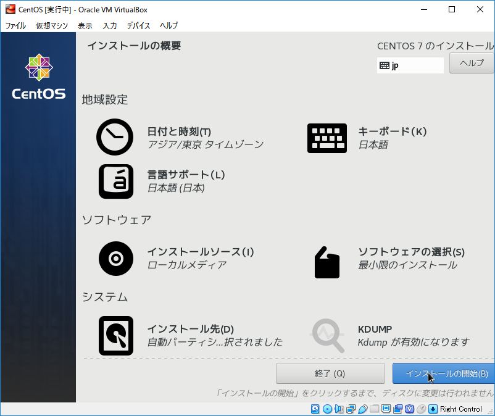Minimize the VirtualBox window
Image resolution: width=495 pixels, height=416 pixels.
424,9
